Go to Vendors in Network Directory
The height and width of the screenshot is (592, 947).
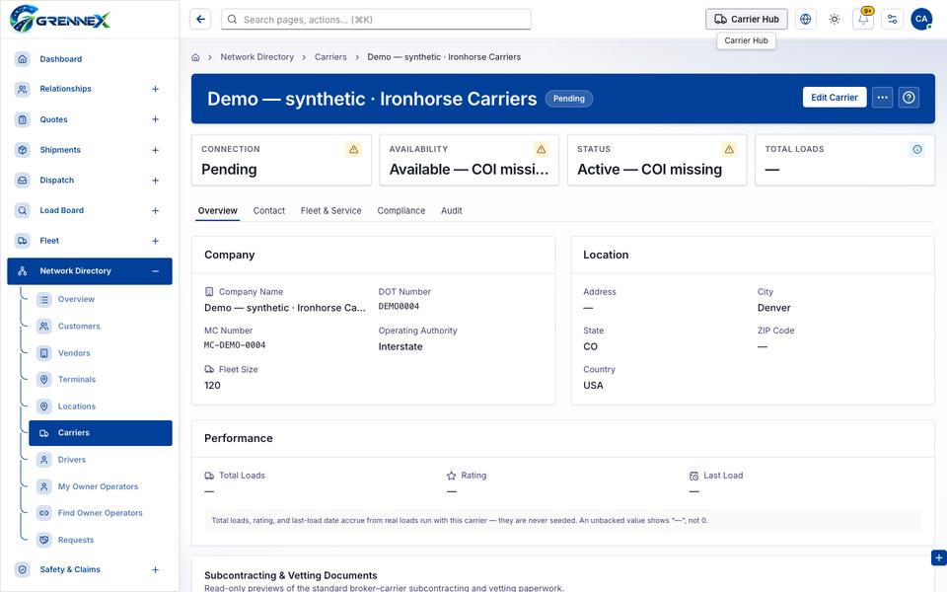point(101,353)
